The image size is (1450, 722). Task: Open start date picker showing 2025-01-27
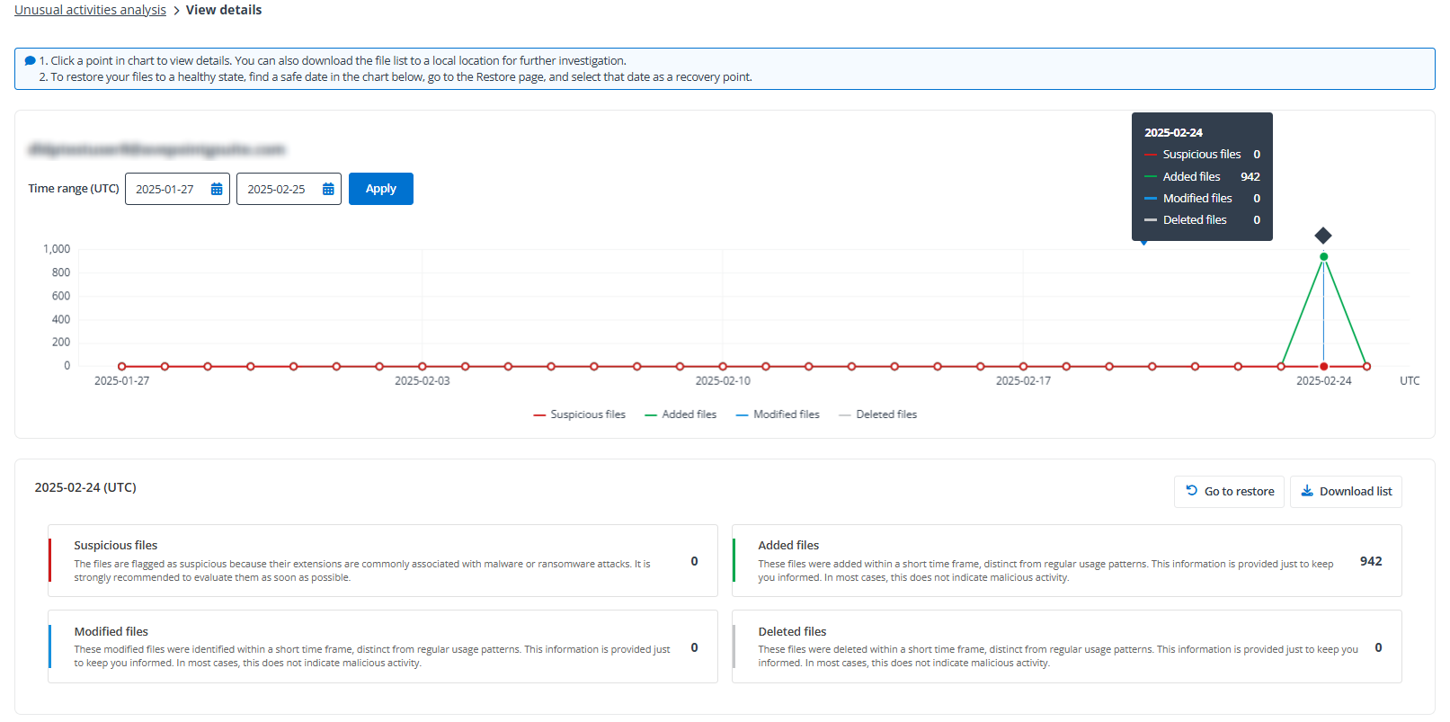click(x=166, y=189)
